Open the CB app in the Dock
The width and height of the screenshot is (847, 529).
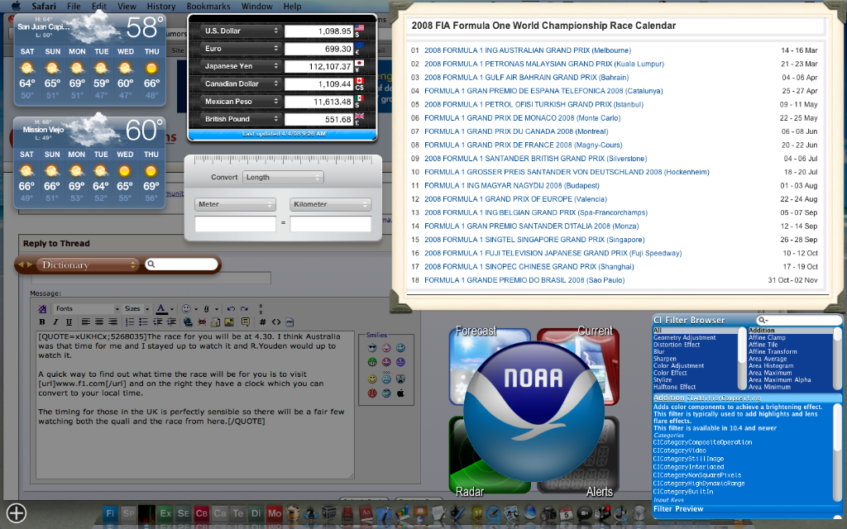(202, 513)
